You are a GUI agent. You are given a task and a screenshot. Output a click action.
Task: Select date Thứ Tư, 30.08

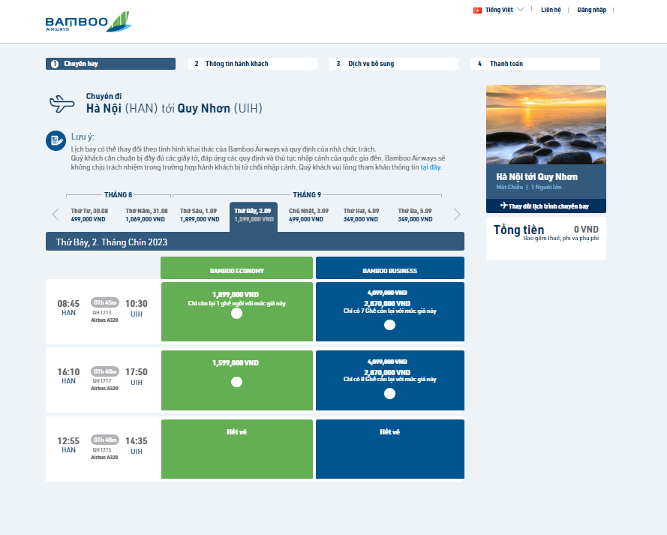89,215
